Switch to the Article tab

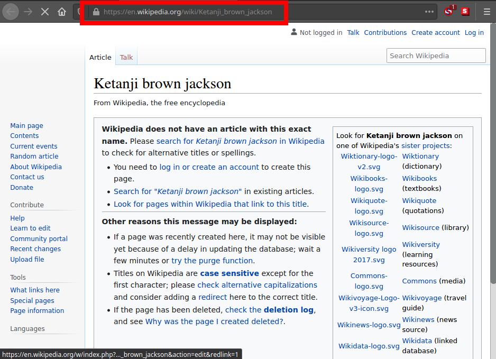click(100, 57)
